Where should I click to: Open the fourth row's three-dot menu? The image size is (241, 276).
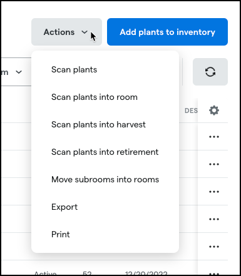[x=214, y=219]
